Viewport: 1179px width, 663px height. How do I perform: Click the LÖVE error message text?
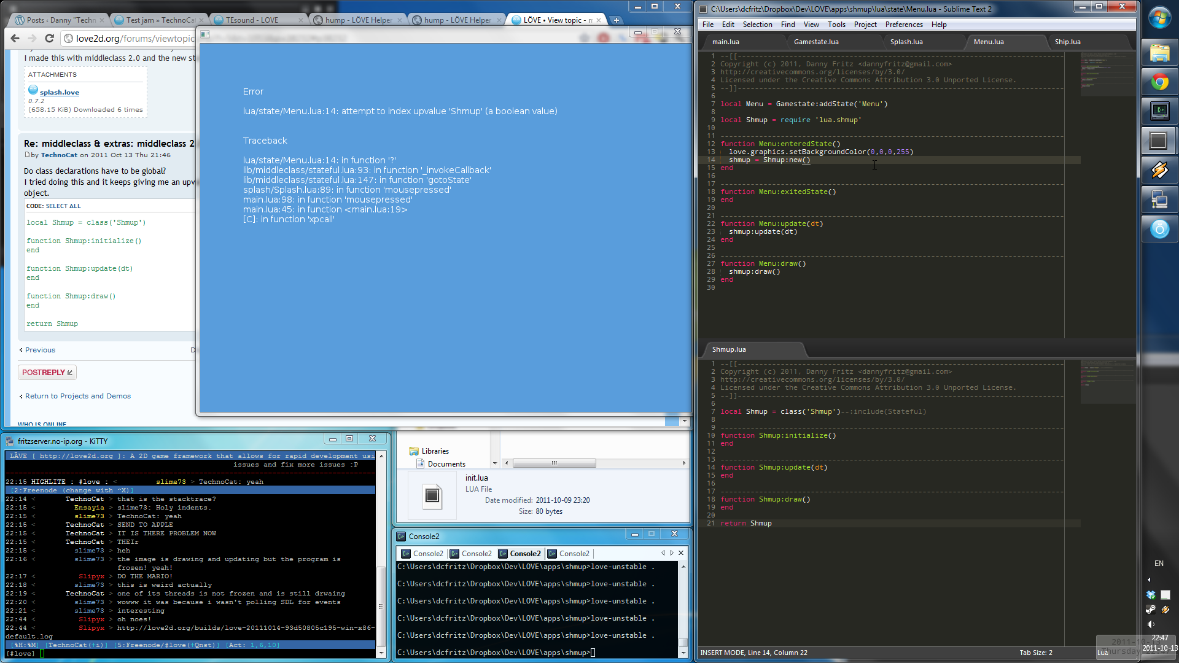tap(400, 111)
